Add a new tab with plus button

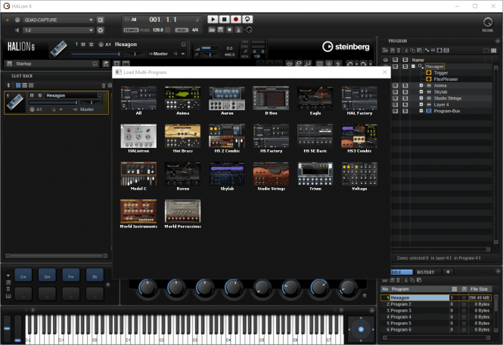(448, 272)
